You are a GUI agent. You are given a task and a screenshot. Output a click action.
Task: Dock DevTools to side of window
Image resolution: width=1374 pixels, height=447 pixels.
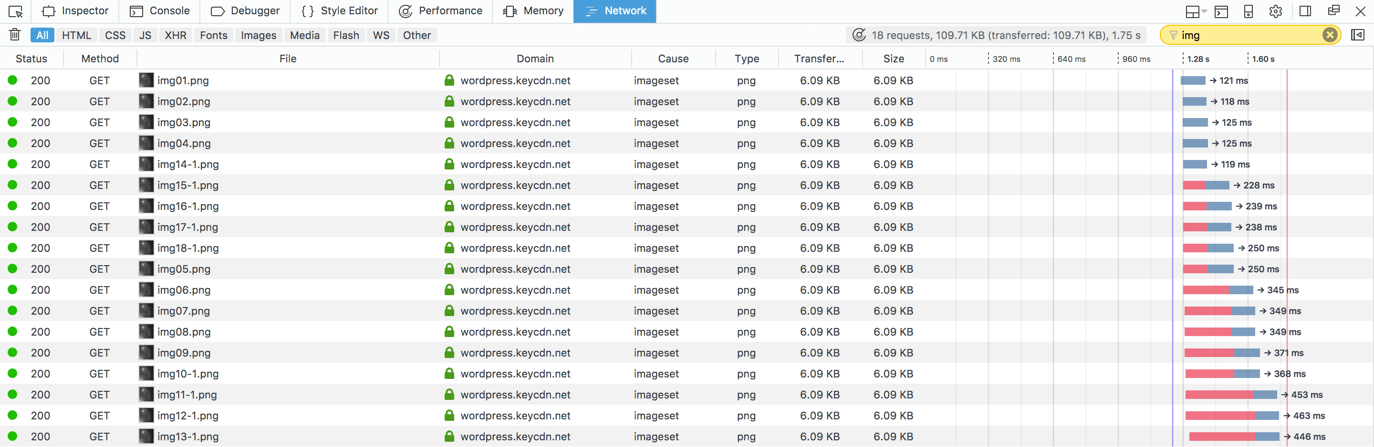pyautogui.click(x=1305, y=11)
